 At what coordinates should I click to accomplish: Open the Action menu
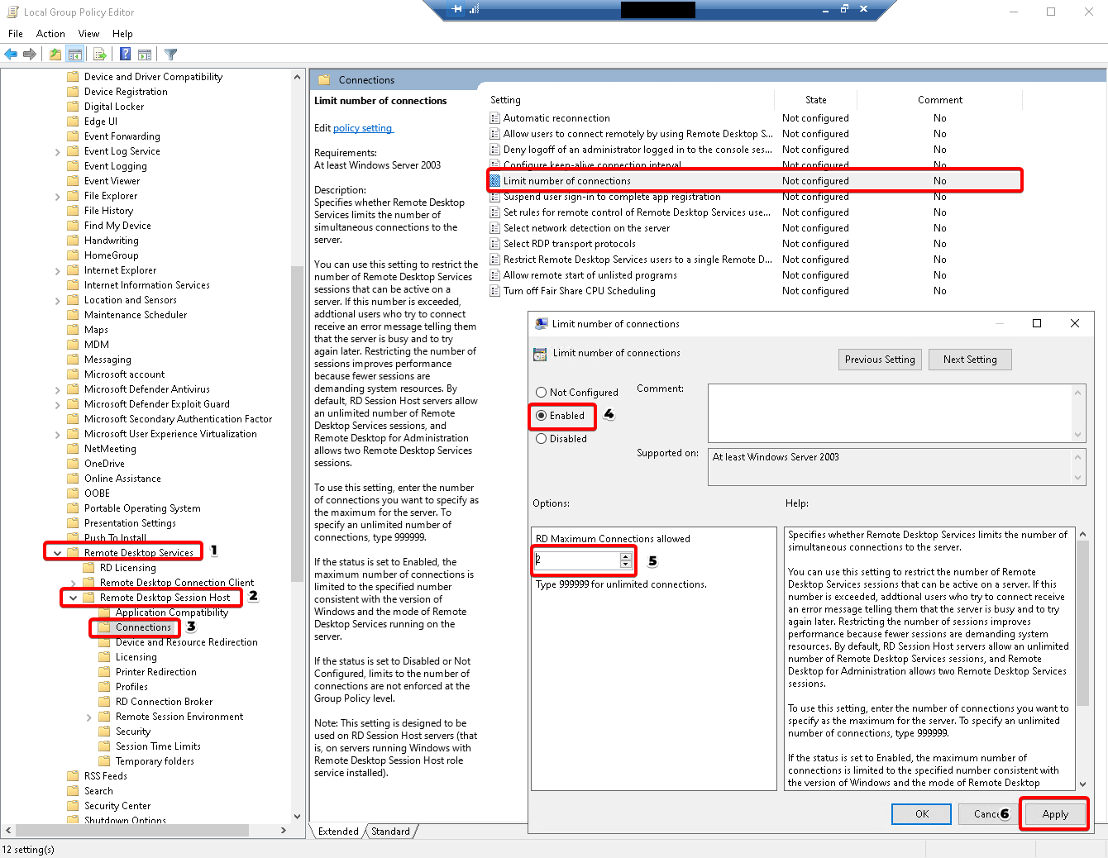50,34
